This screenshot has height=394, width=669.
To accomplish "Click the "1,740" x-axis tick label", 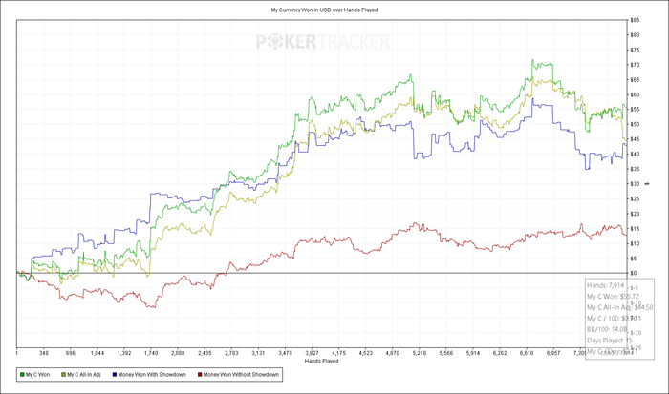I will pyautogui.click(x=151, y=353).
